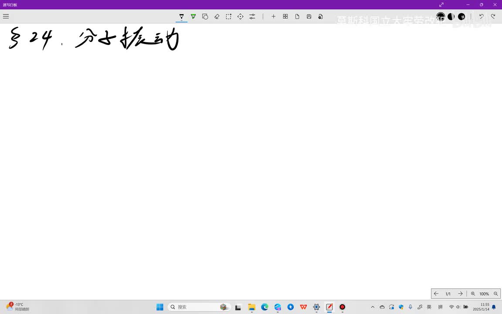The width and height of the screenshot is (502, 314).
Task: Show hidden tray icons chevron
Action: (372, 307)
